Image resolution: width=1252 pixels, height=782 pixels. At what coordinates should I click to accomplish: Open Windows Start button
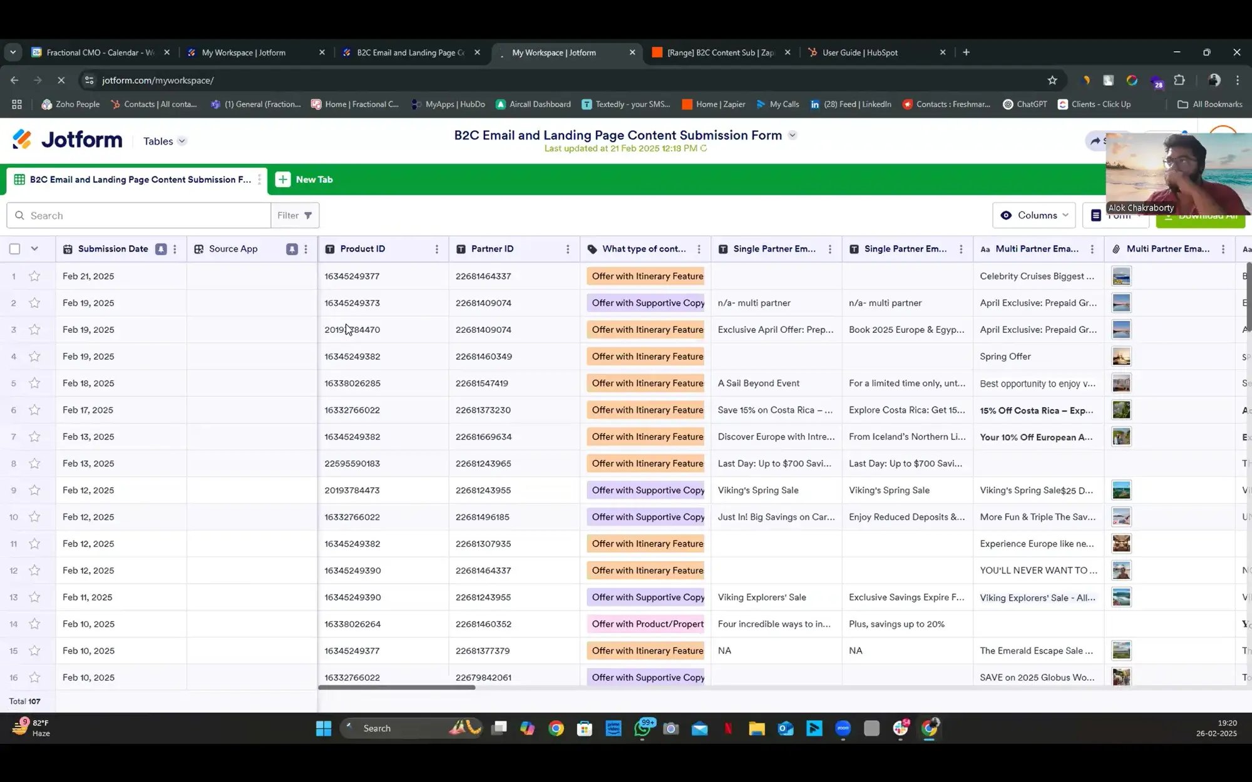[x=324, y=728]
